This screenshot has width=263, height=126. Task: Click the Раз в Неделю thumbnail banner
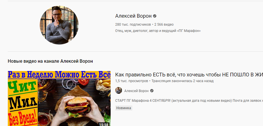tap(59, 75)
